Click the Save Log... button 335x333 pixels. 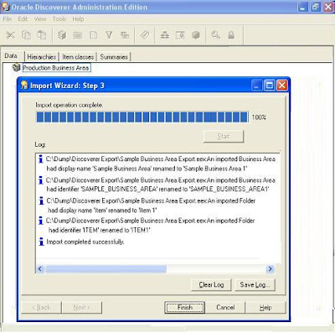pyautogui.click(x=255, y=284)
